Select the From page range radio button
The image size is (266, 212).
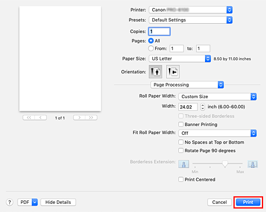151,48
